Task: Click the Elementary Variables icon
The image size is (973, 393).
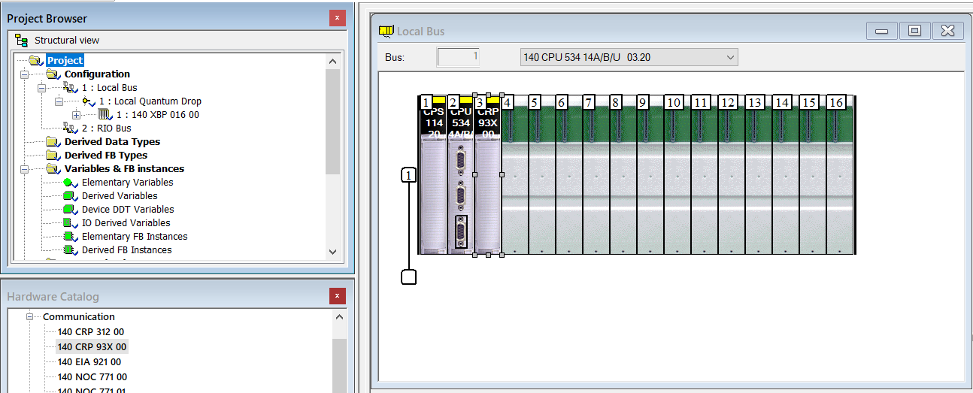Action: [x=71, y=183]
